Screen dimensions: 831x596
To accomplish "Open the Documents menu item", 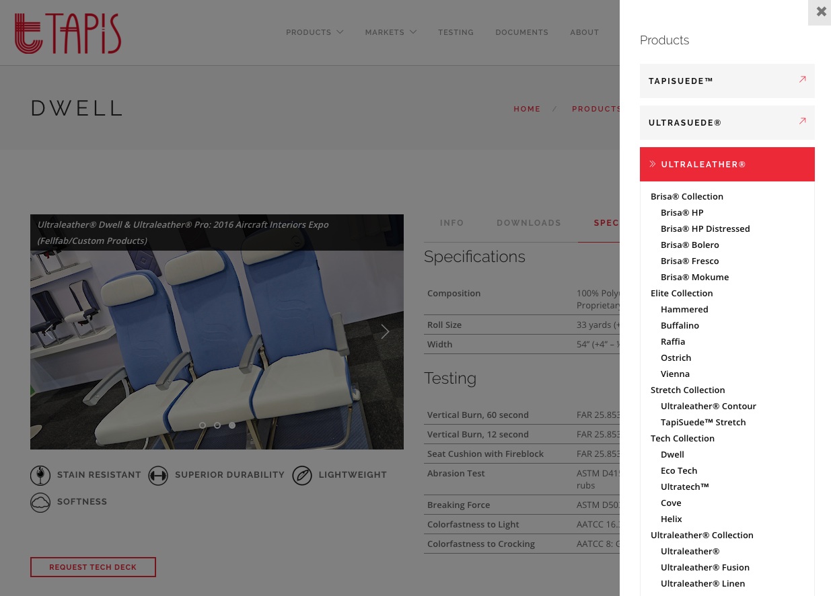I will [522, 32].
